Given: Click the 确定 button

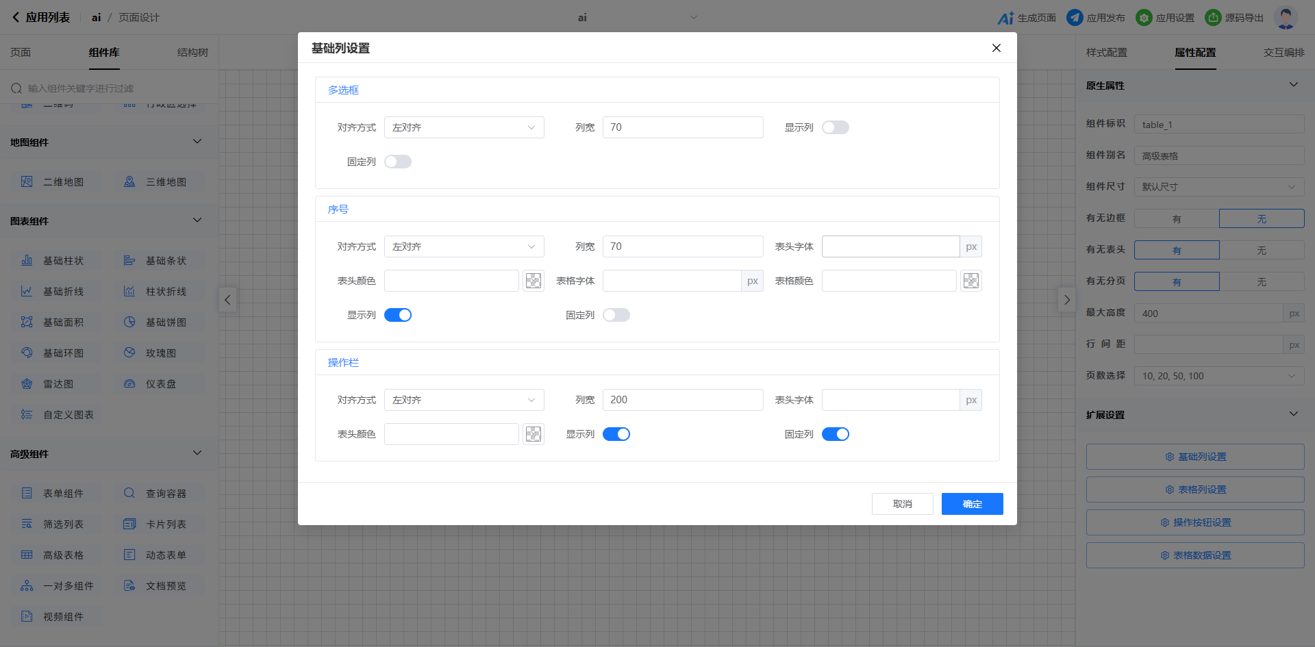Looking at the screenshot, I should pyautogui.click(x=972, y=504).
